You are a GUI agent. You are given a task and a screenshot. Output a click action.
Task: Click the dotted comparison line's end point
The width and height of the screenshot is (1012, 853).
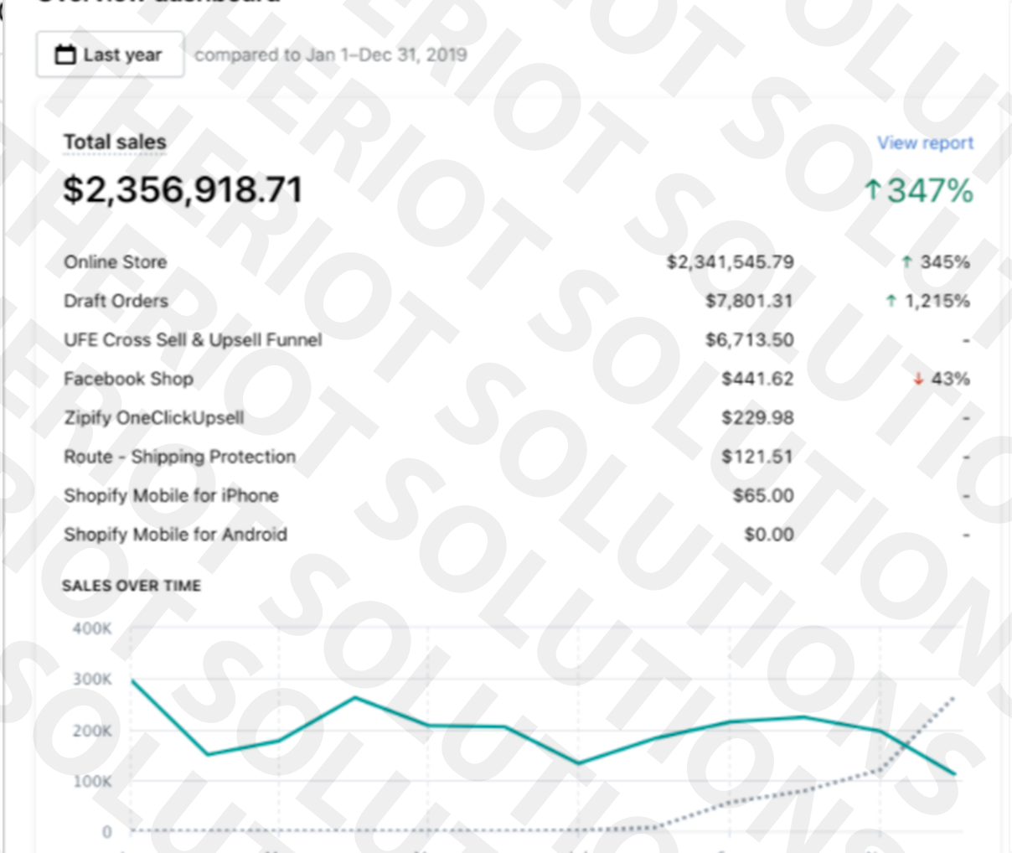click(954, 697)
